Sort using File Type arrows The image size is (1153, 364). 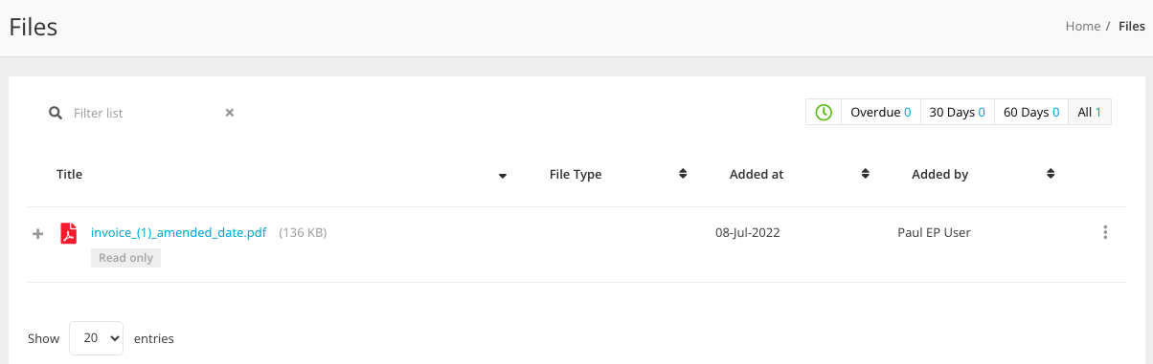(x=683, y=174)
